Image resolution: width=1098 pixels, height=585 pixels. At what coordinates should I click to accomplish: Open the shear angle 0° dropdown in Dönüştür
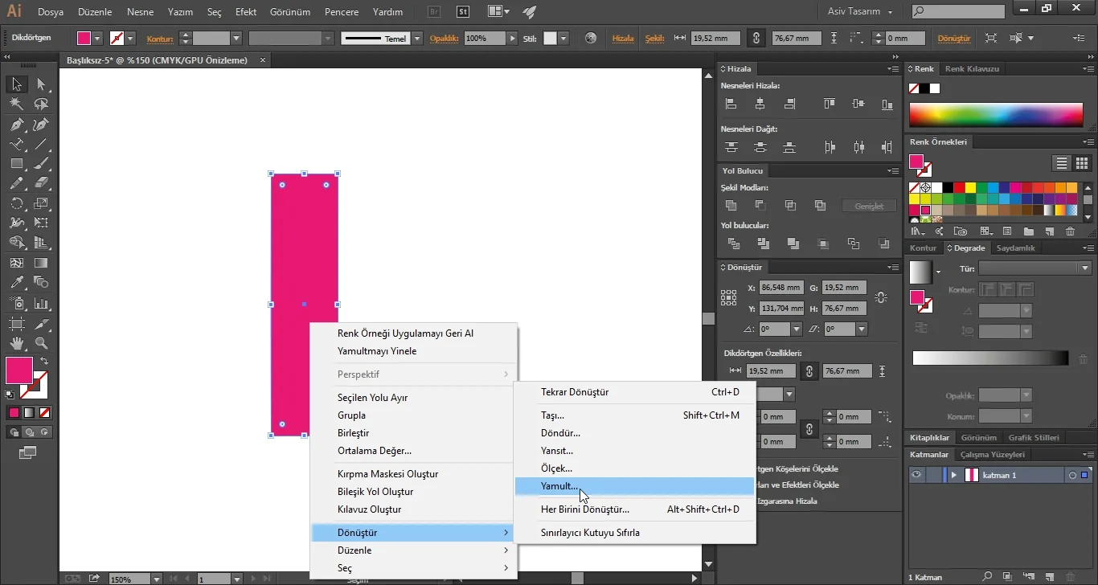(x=862, y=329)
